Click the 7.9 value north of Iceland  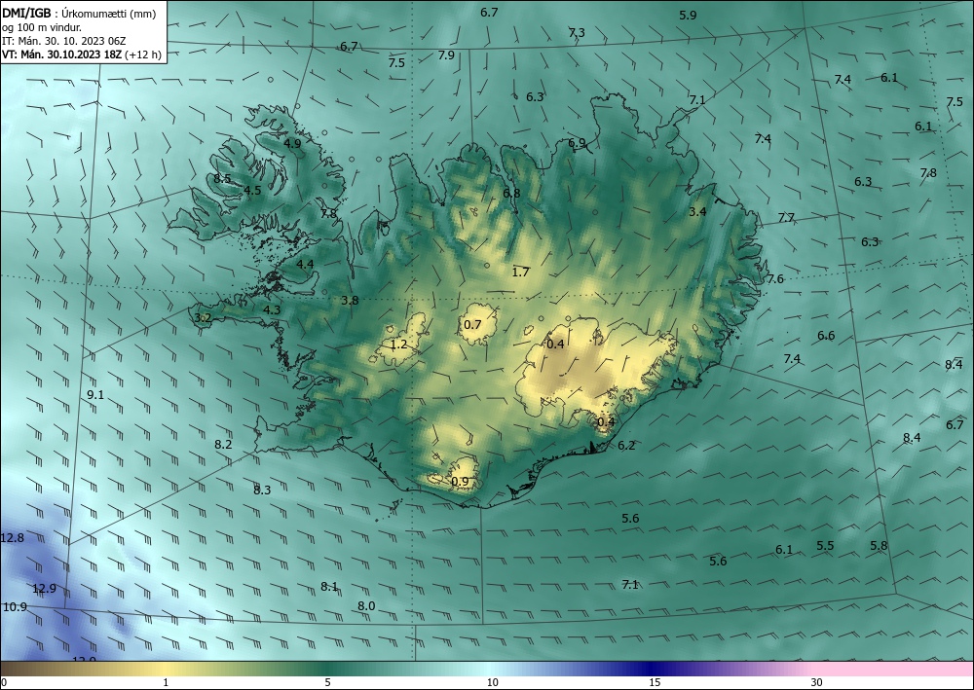tap(446, 54)
